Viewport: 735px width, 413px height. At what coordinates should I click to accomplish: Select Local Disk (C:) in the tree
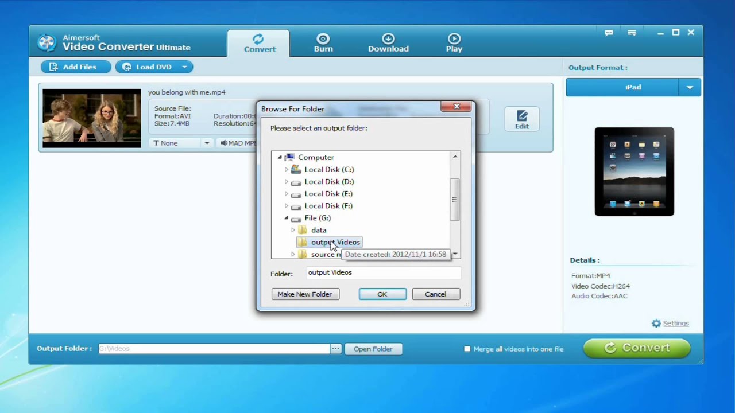point(329,169)
